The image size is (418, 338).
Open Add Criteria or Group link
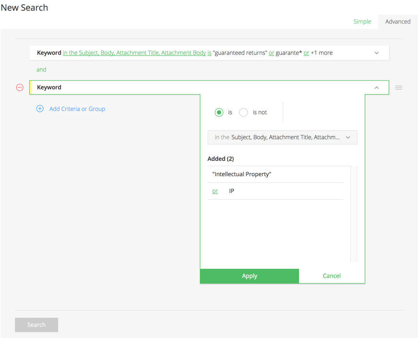tap(77, 109)
